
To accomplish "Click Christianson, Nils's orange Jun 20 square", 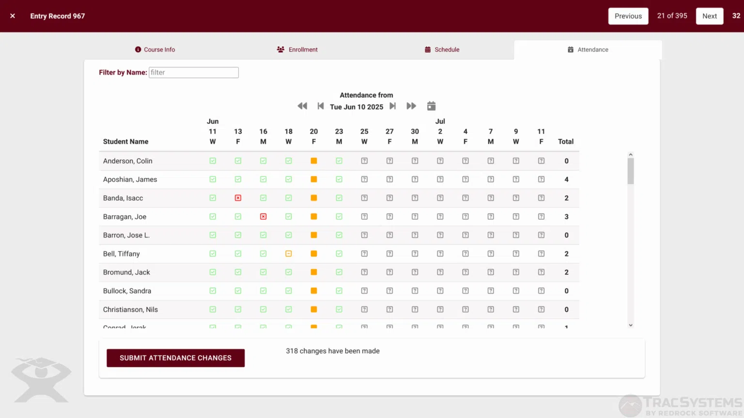I will [x=314, y=310].
